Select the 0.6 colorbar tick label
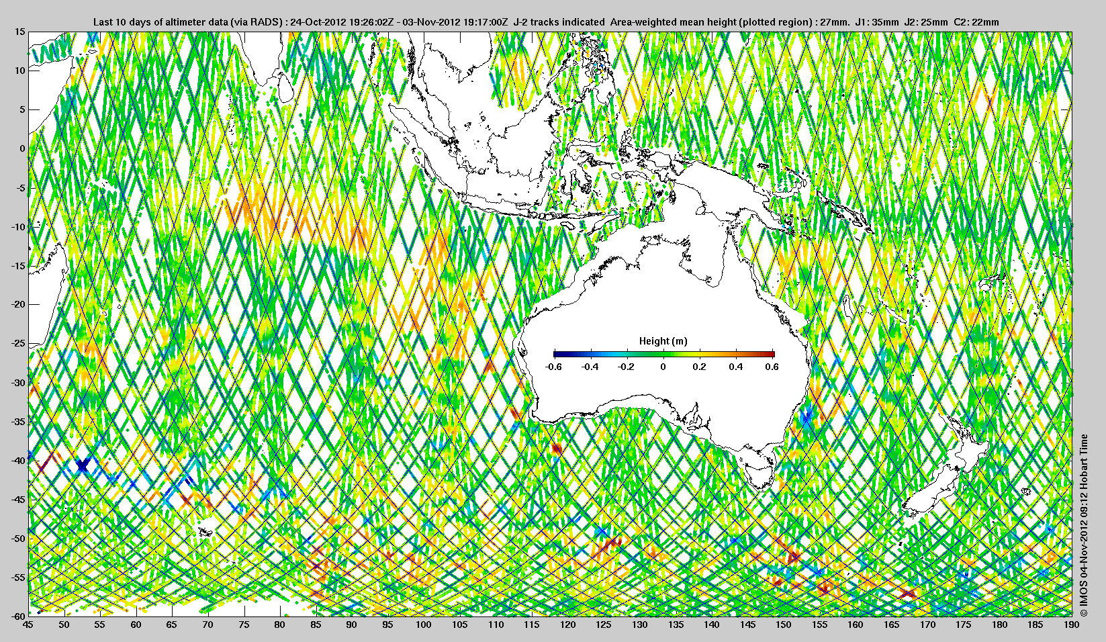Image resolution: width=1106 pixels, height=642 pixels. coord(772,367)
